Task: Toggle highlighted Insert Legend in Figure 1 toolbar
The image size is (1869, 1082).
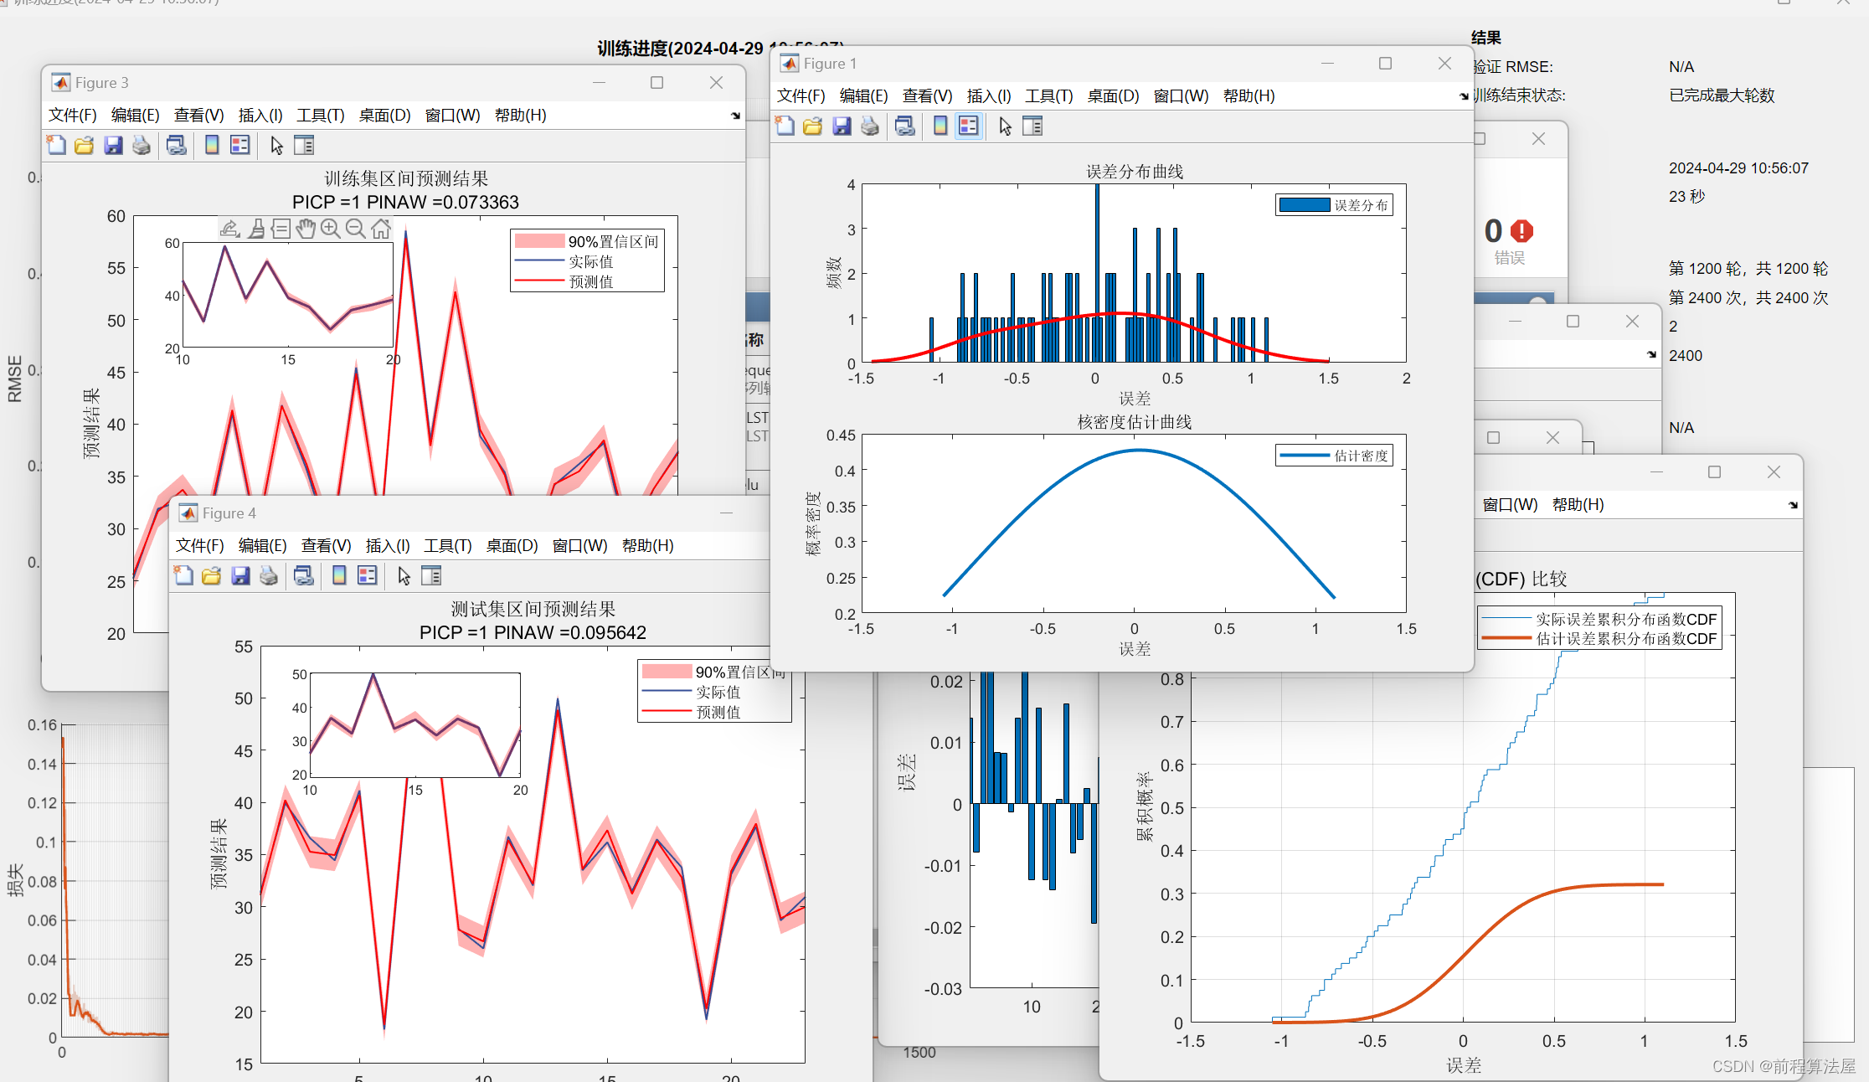Action: (969, 126)
